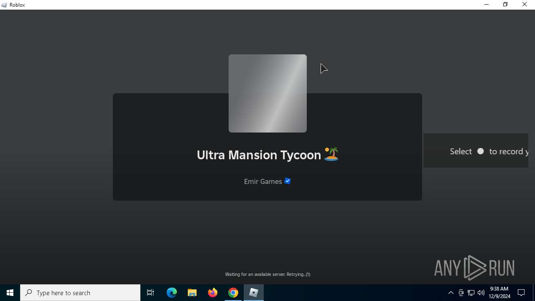Close the Roblox window
Screen dimensions: 535x301
click(525, 5)
